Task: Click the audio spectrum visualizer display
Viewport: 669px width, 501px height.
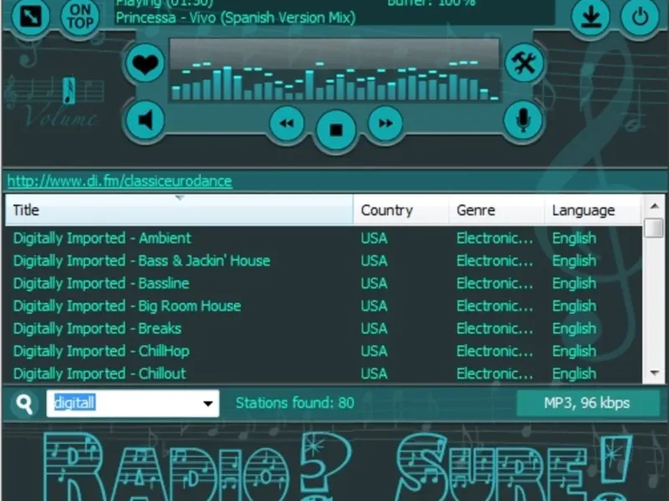Action: (x=335, y=71)
